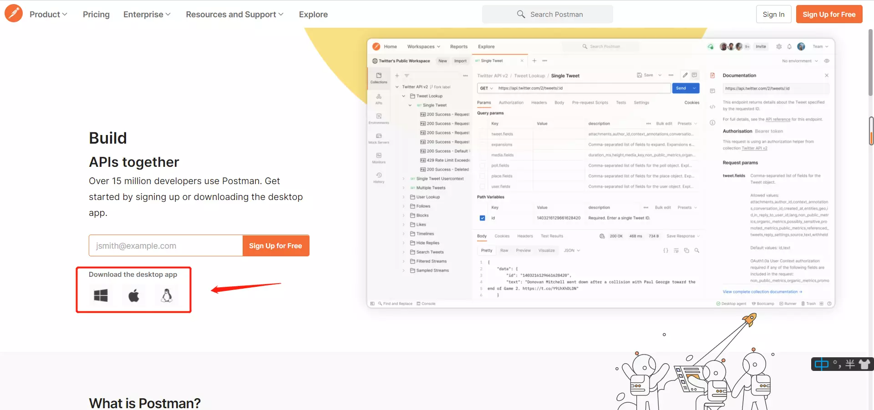Viewport: 874px width, 410px height.
Task: Check the user.fields query param checkbox
Action: [x=483, y=186]
